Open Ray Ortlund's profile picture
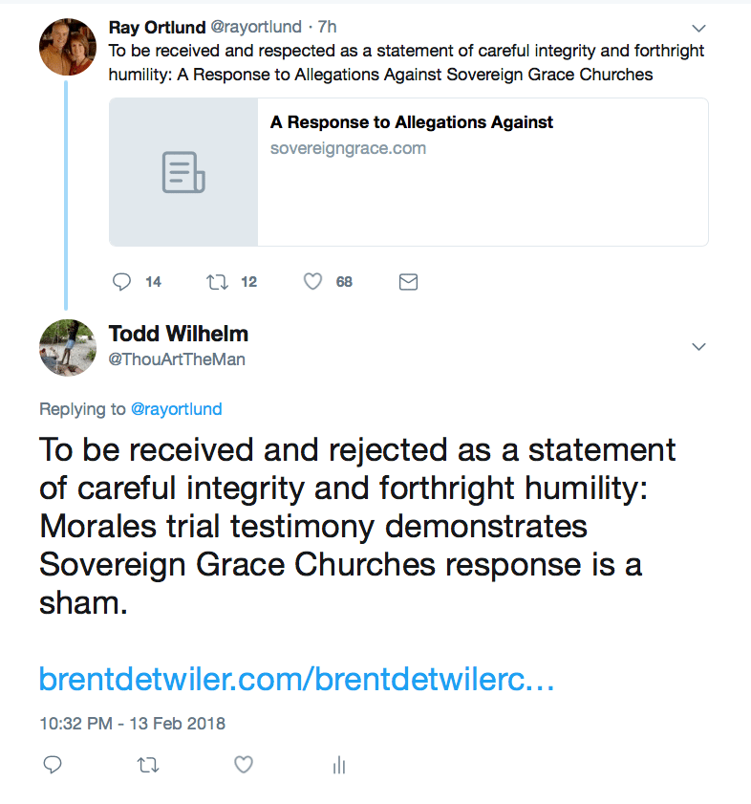This screenshot has height=804, width=751. point(67,46)
